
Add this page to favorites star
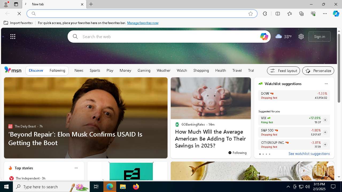(x=251, y=14)
